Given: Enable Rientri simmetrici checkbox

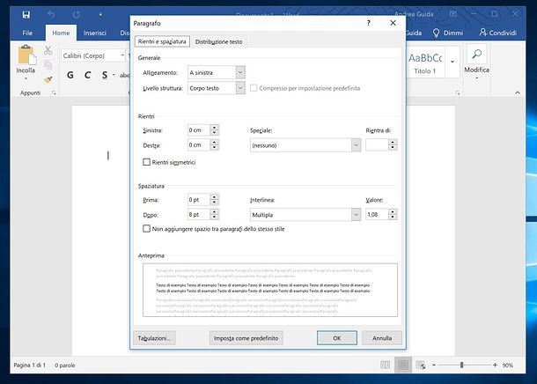Looking at the screenshot, I should [146, 162].
